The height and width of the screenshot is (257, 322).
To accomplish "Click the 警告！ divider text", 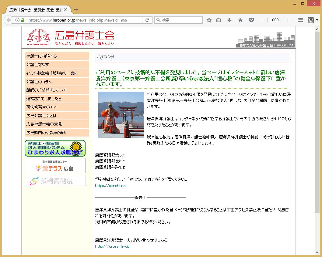I will pos(141,198).
